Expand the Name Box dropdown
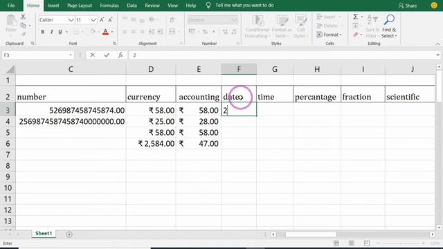Screen dimensions: 443x249 (x=71, y=55)
